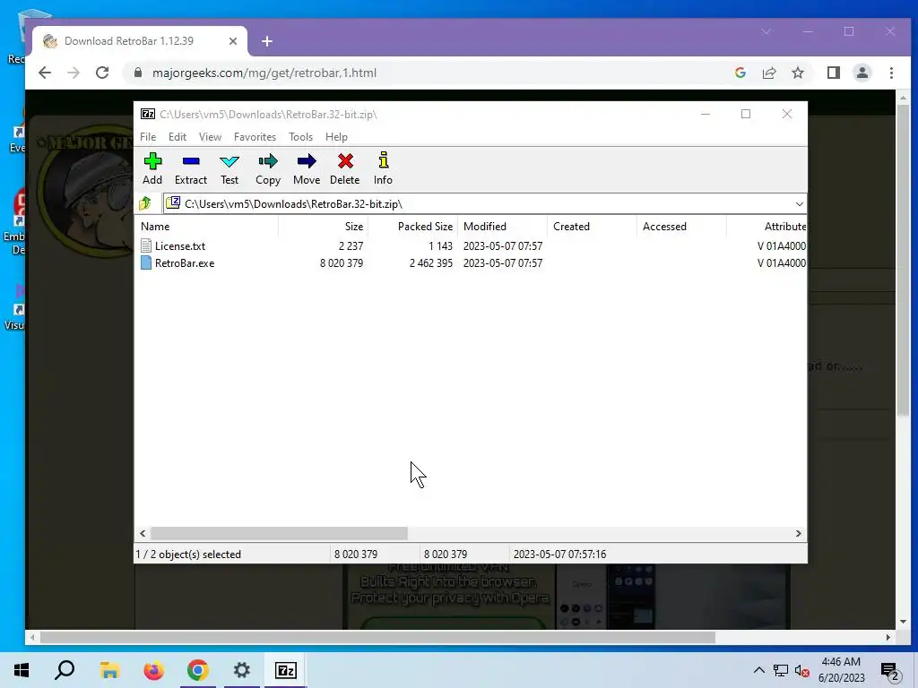The width and height of the screenshot is (918, 688).
Task: Click the License.txt file icon
Action: click(x=146, y=245)
